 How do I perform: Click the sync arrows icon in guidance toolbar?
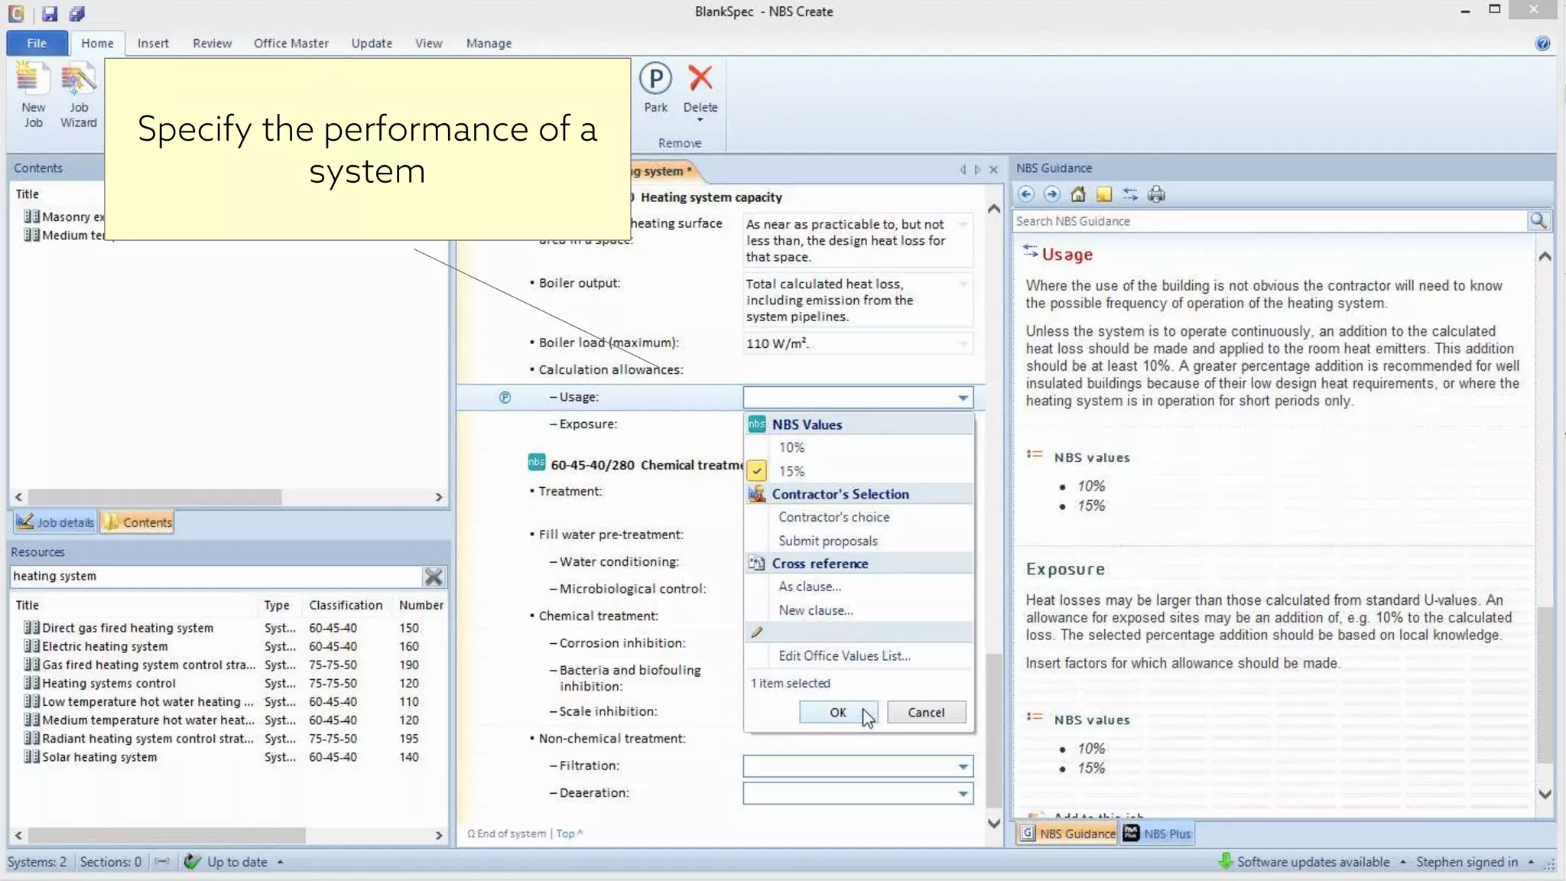[1130, 194]
